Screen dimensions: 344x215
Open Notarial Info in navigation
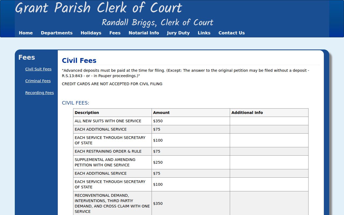[144, 33]
